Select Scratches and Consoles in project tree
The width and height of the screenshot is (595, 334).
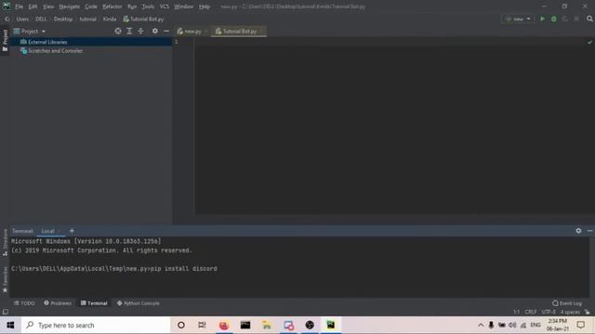(55, 51)
